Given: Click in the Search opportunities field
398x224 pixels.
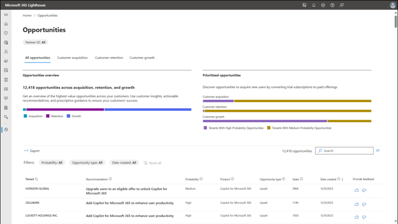Looking at the screenshot, I should (x=344, y=150).
